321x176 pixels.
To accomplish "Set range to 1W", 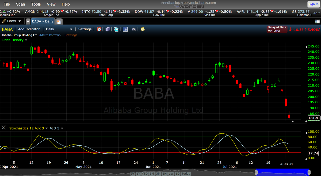I will 171,174.
